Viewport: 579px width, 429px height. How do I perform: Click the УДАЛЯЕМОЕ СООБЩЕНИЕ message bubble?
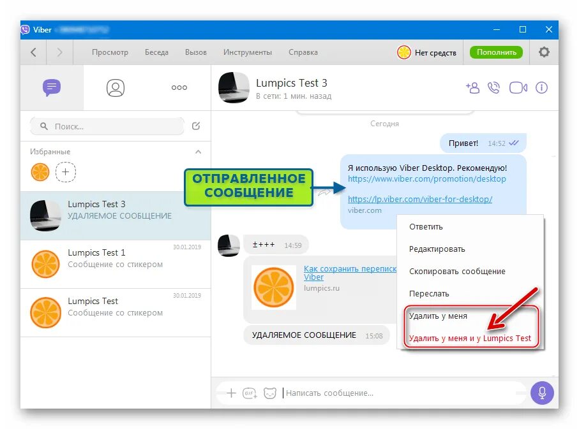[317, 335]
